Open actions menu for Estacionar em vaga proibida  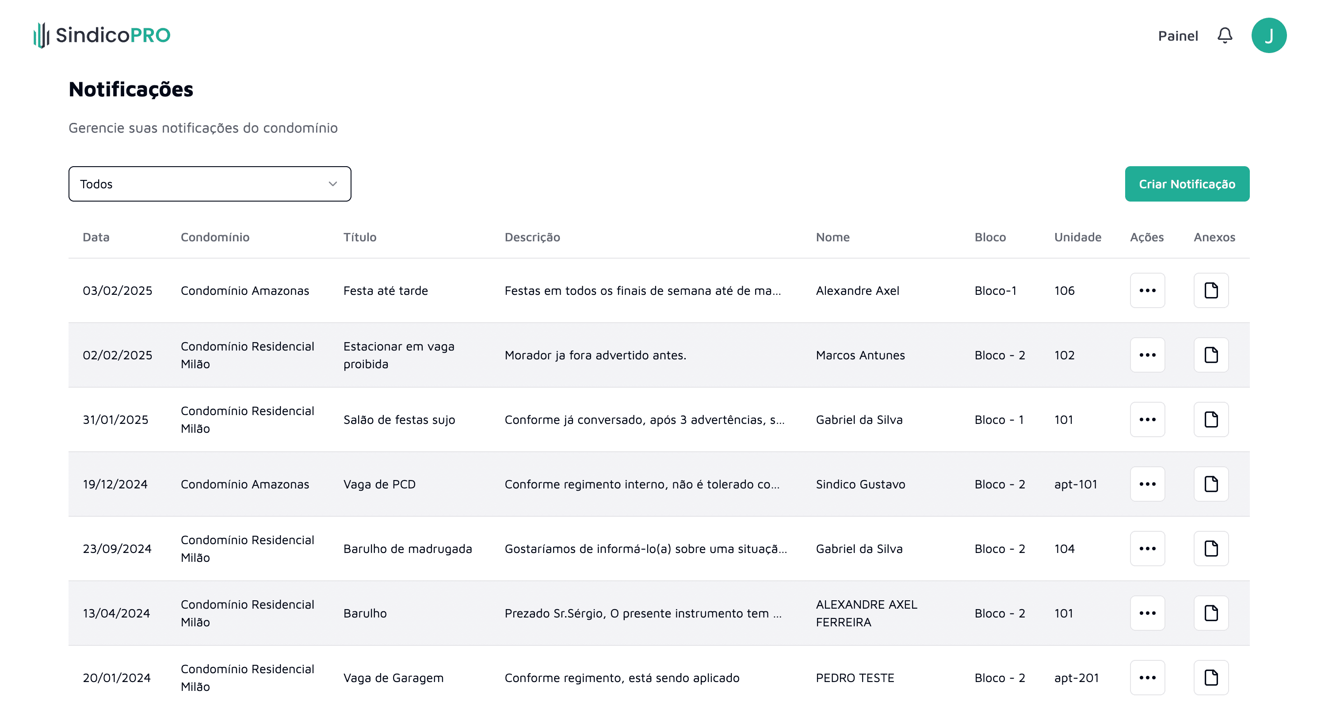tap(1147, 355)
